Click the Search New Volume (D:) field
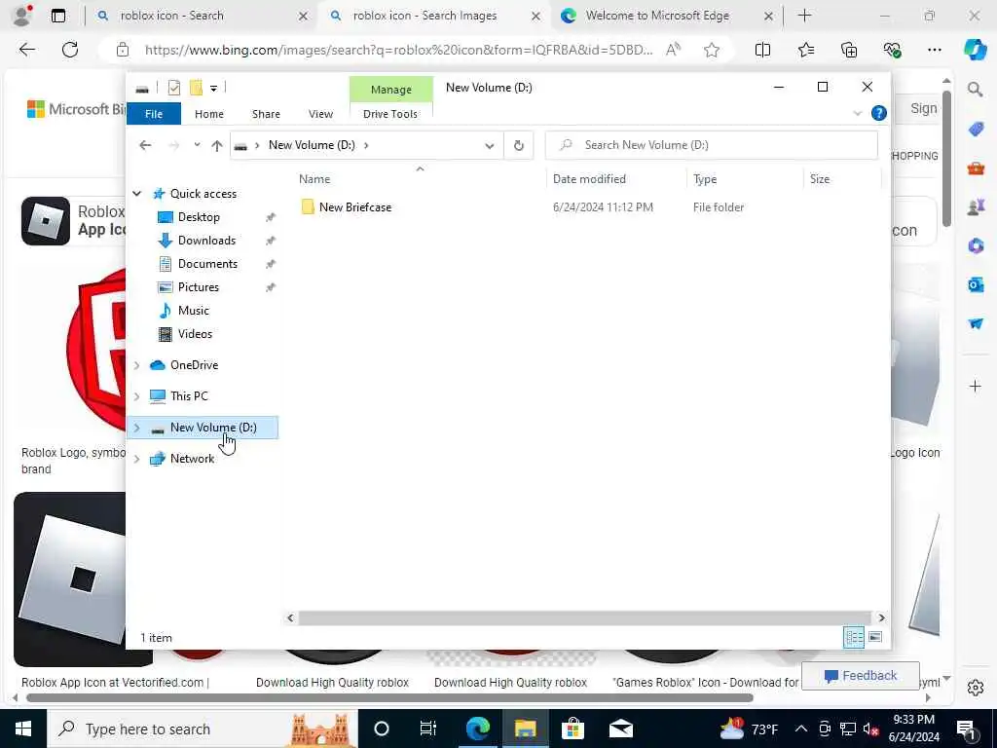The image size is (997, 748). coord(712,145)
